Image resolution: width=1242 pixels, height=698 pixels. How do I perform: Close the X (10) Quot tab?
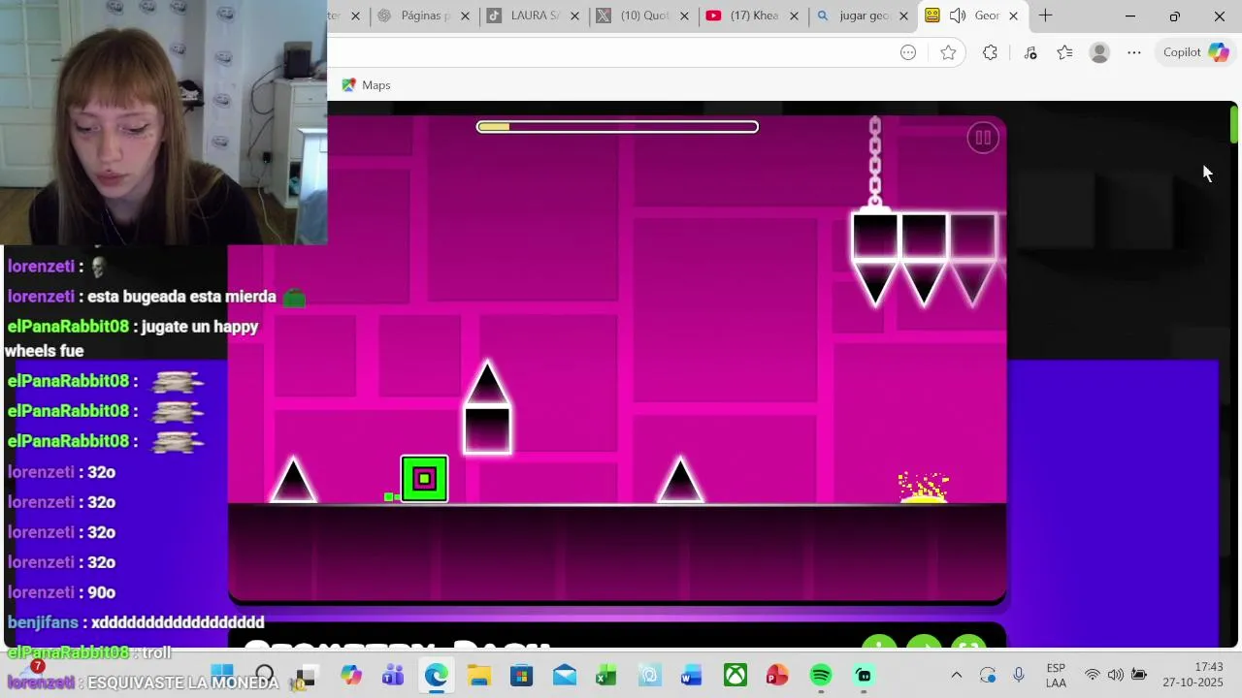coord(684,16)
